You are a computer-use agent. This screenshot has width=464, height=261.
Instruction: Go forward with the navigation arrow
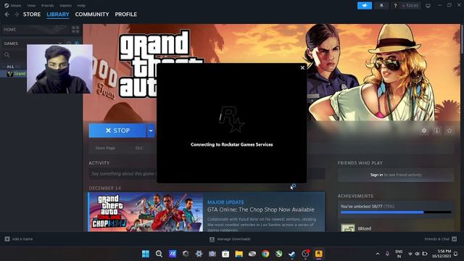[16, 14]
